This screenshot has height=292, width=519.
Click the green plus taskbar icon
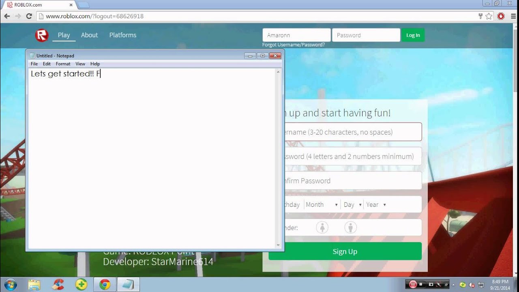[x=81, y=284]
